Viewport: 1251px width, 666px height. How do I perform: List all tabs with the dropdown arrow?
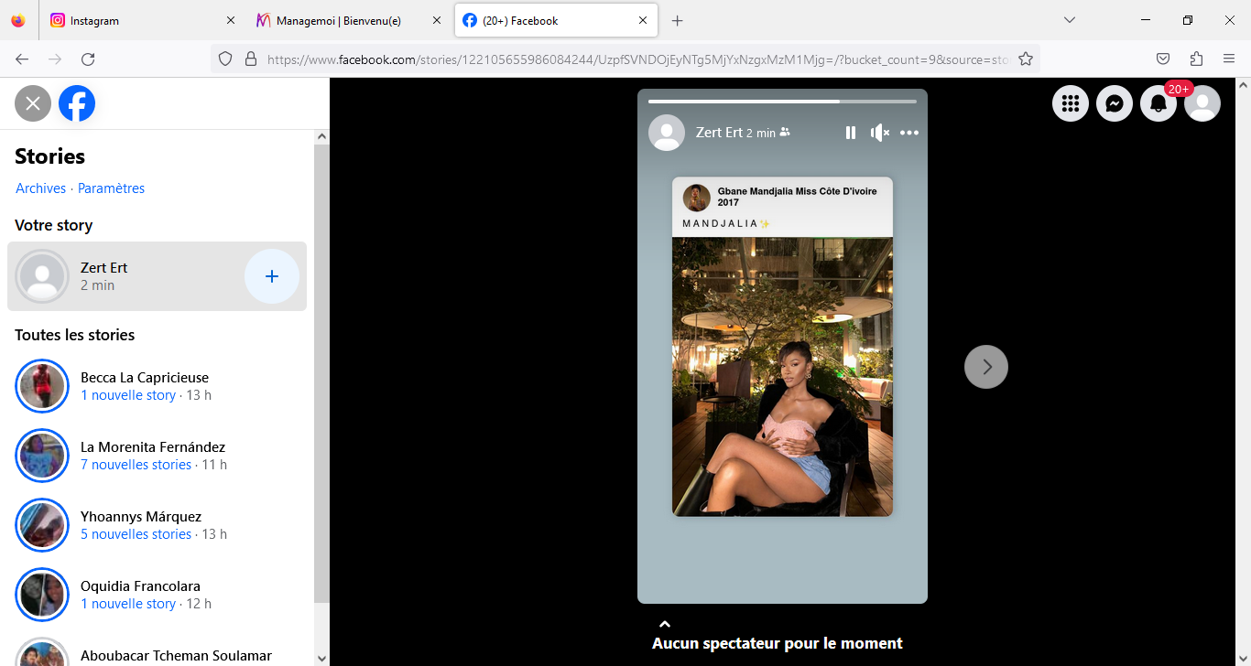click(1070, 20)
